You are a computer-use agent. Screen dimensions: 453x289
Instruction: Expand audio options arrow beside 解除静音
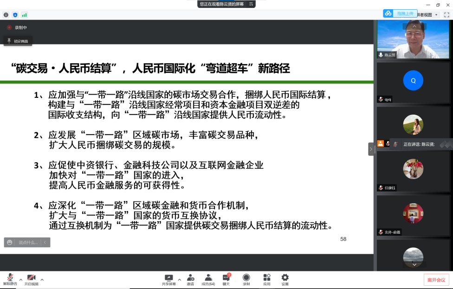coord(20,280)
